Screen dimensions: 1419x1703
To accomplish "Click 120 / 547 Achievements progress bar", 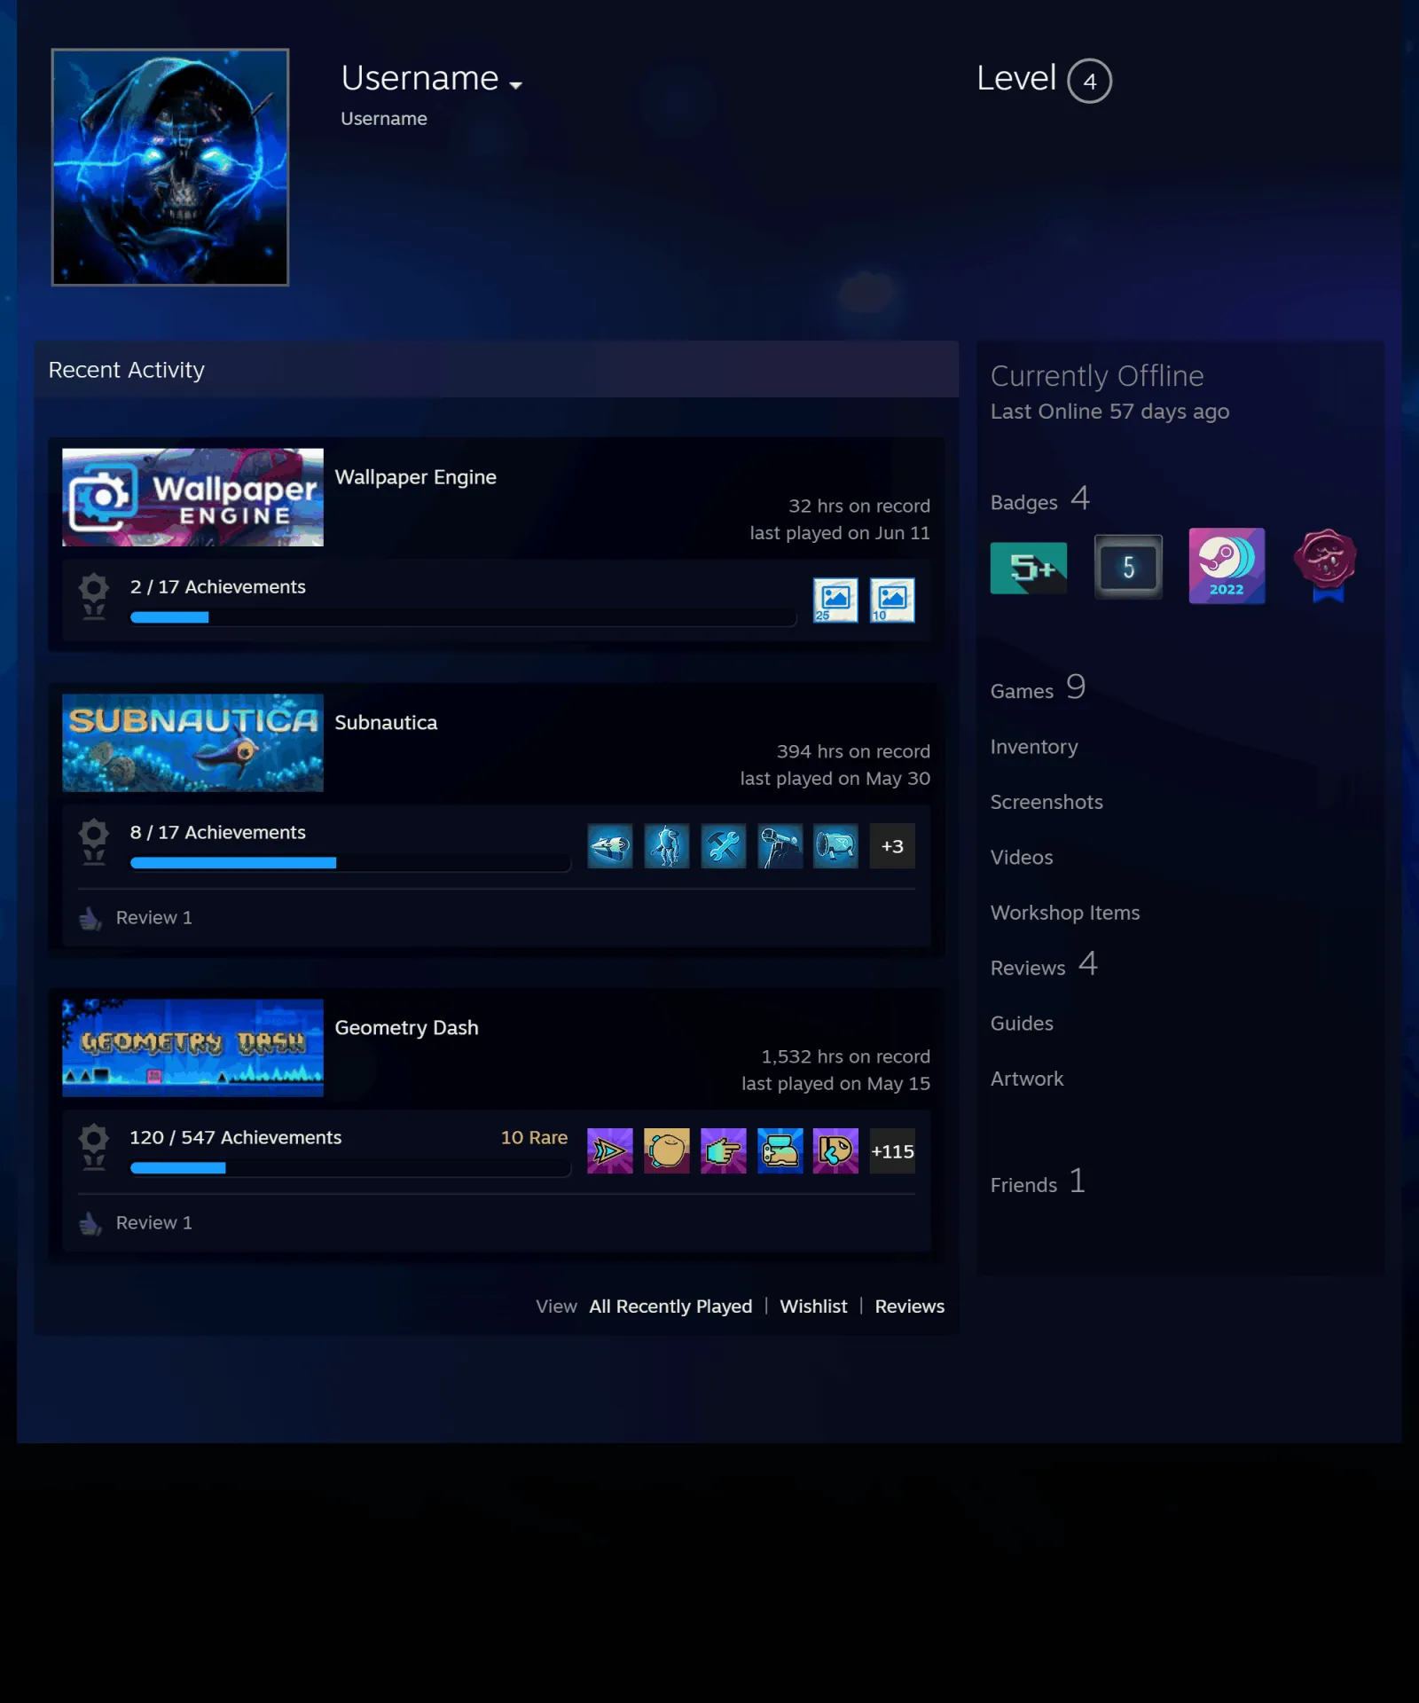I will pyautogui.click(x=350, y=1168).
